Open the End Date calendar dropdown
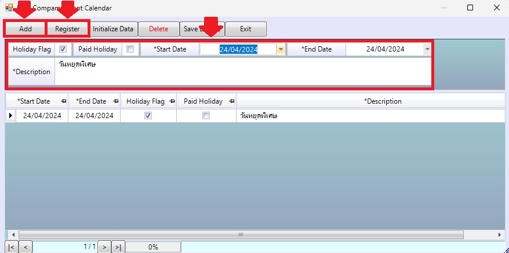509x253 pixels. click(x=427, y=49)
